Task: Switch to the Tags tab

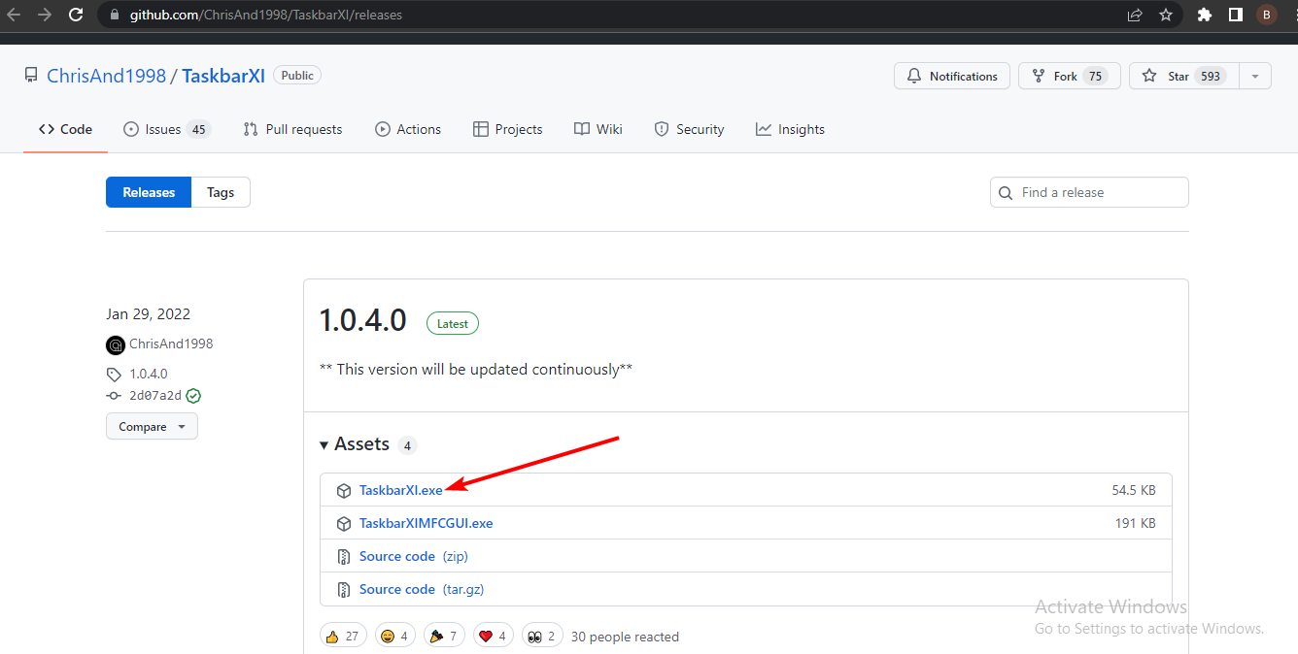Action: [x=221, y=192]
